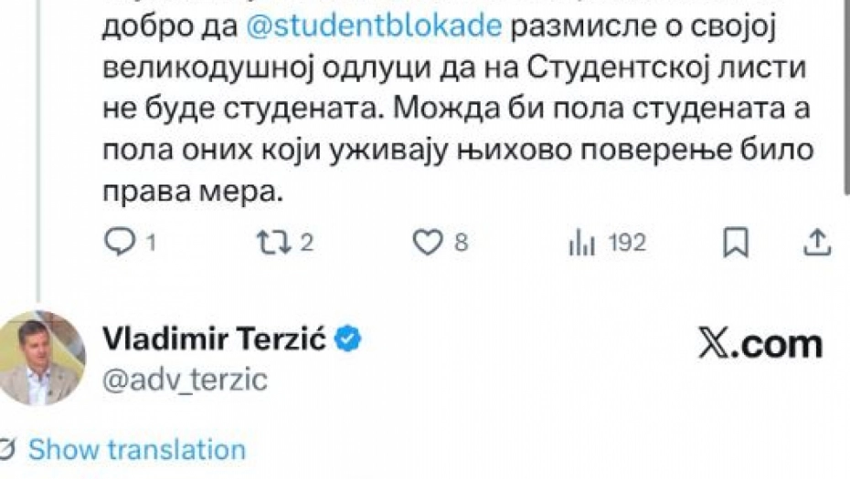Click the translate icon beside Show translation
This screenshot has height=479, width=850.
[x=9, y=450]
